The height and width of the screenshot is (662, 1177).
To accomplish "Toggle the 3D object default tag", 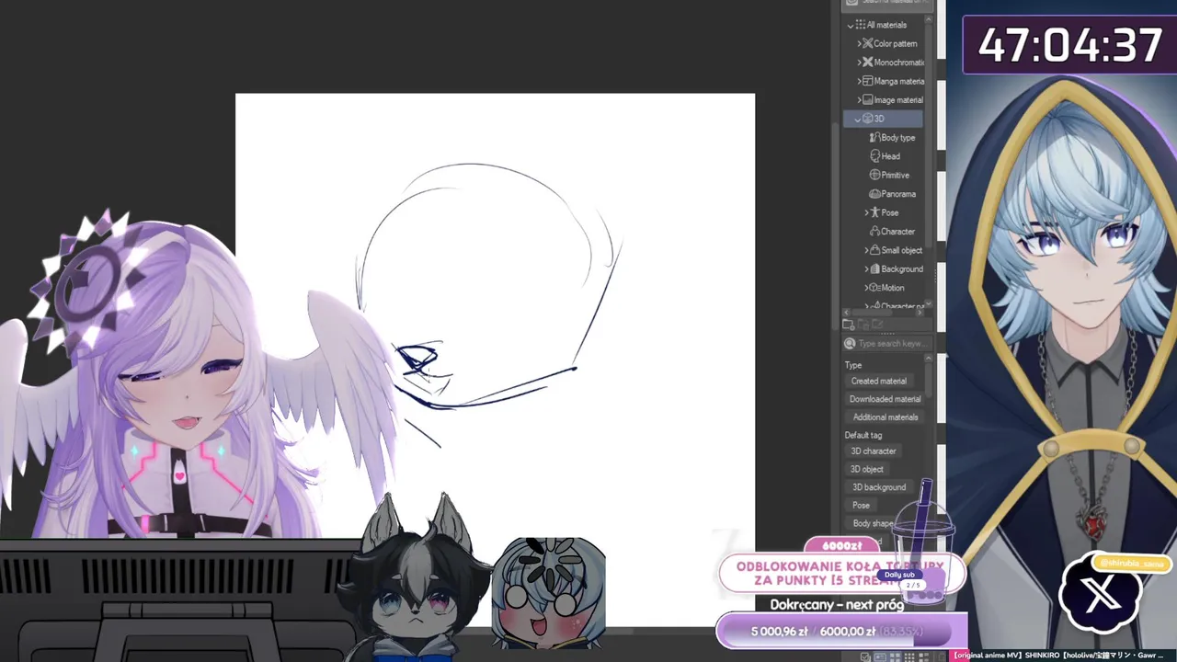I will coord(867,469).
